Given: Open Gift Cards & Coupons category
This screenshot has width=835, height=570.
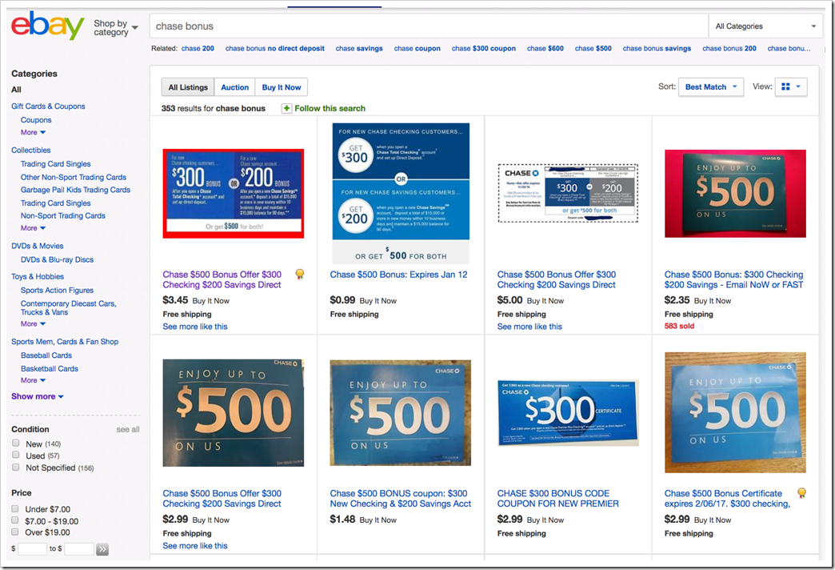Looking at the screenshot, I should [48, 106].
